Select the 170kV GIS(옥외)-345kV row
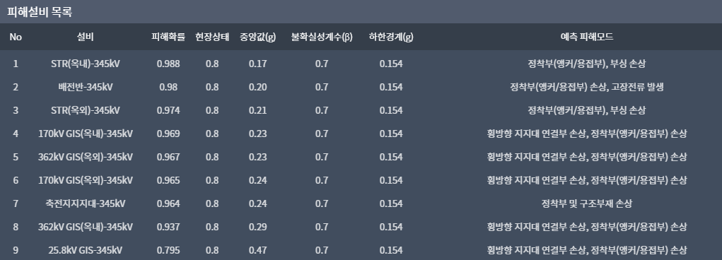The height and width of the screenshot is (260, 722). [361, 180]
